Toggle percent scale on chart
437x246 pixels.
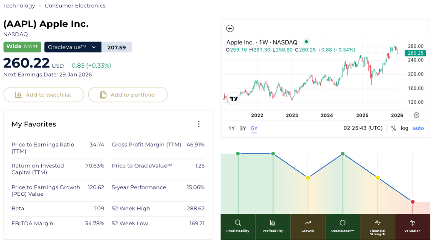tap(394, 128)
